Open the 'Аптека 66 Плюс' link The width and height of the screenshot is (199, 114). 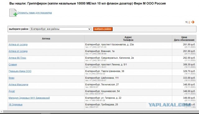click(17, 58)
